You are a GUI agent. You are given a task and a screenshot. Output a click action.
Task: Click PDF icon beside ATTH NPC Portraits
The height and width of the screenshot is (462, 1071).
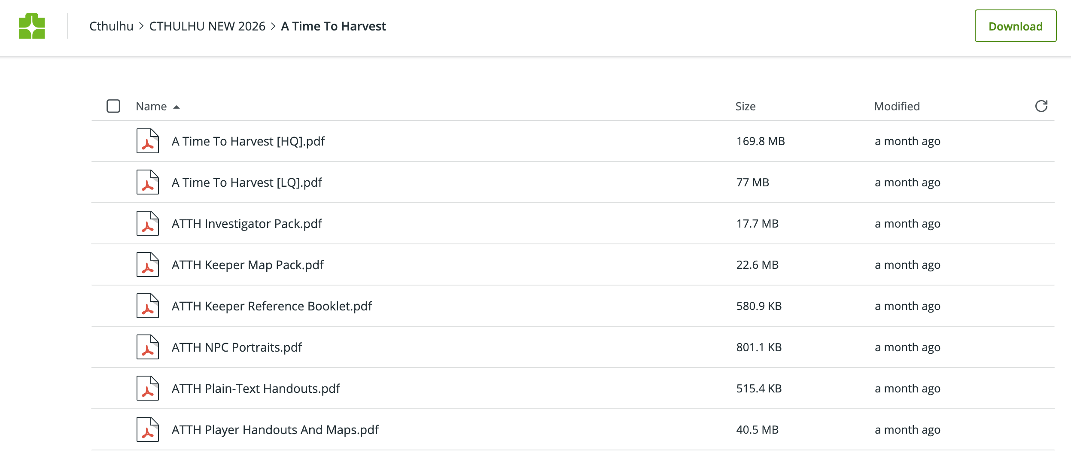pos(147,347)
